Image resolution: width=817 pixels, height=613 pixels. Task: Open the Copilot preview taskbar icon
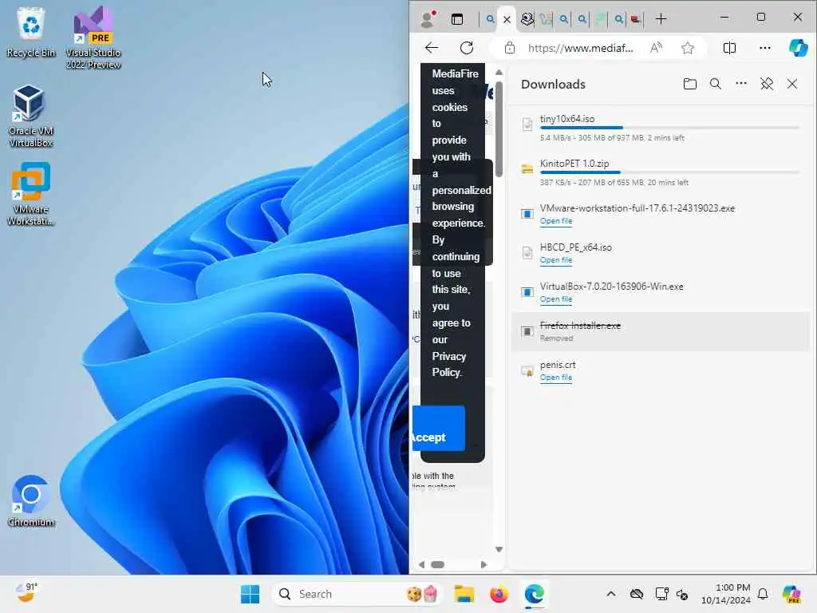[791, 594]
